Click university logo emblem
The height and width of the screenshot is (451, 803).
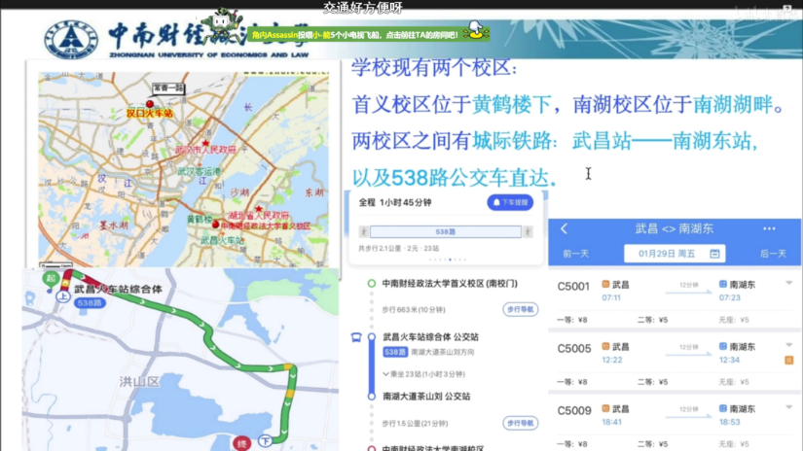[71, 40]
